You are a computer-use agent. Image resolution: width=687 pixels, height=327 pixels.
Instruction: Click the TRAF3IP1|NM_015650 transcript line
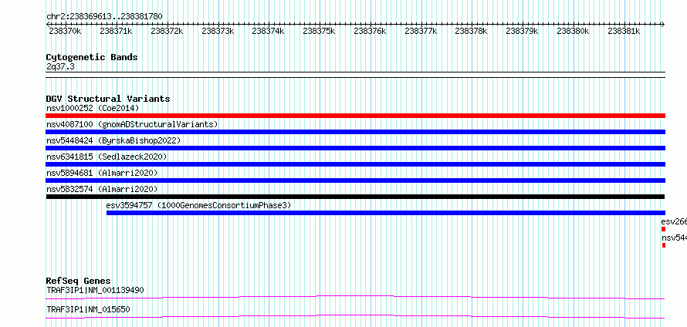point(355,316)
